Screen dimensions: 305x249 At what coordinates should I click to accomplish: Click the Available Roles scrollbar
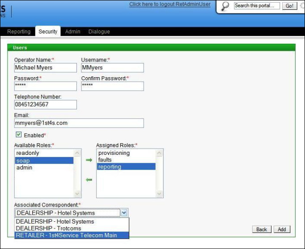[x=77, y=173]
